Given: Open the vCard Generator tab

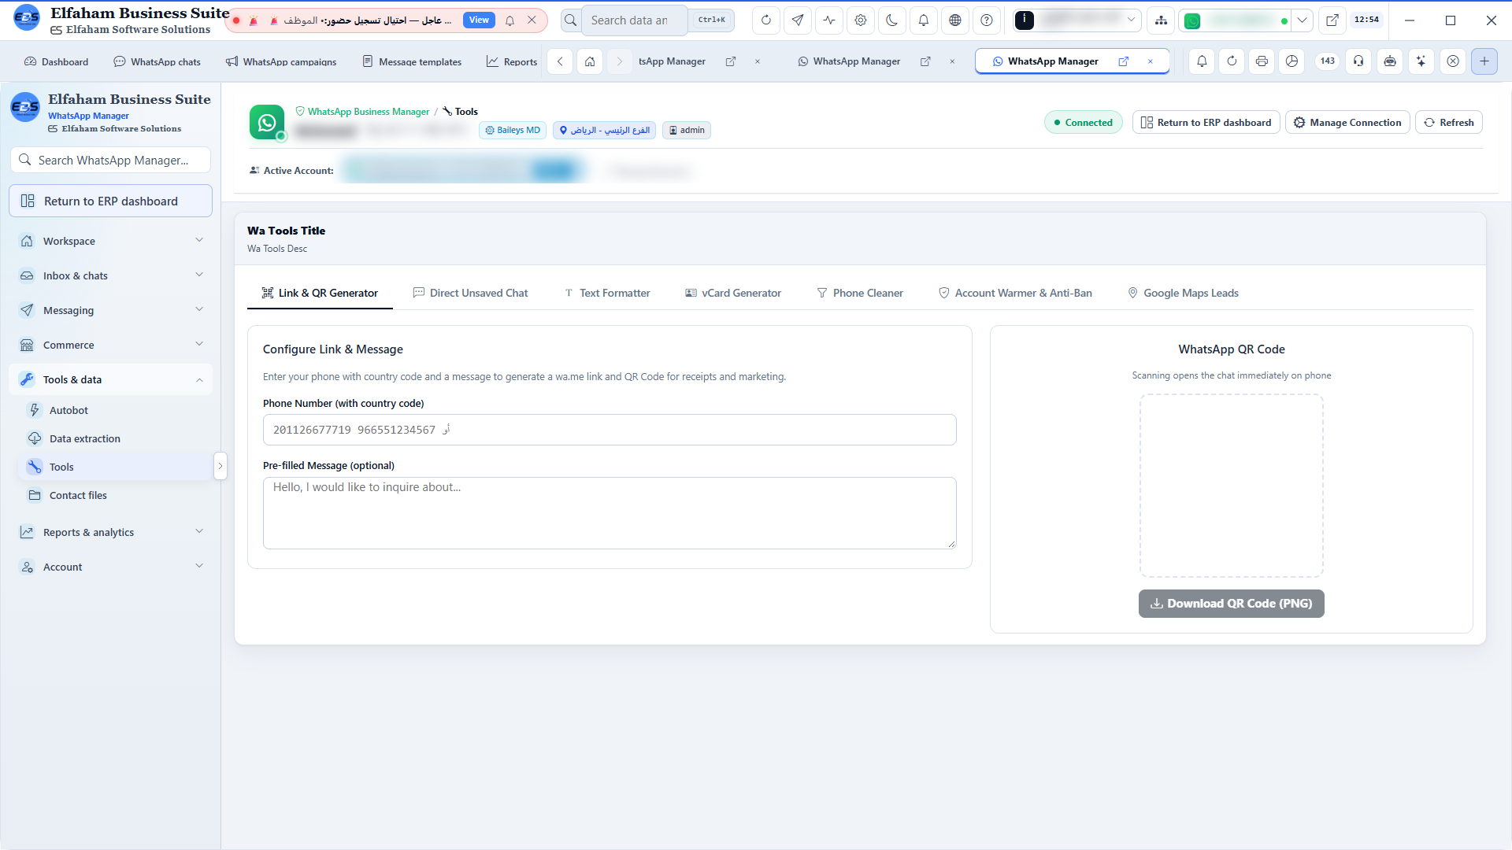Looking at the screenshot, I should (x=733, y=293).
